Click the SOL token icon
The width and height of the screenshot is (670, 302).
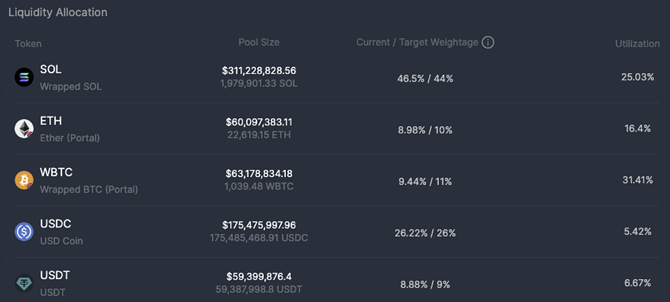pyautogui.click(x=24, y=77)
